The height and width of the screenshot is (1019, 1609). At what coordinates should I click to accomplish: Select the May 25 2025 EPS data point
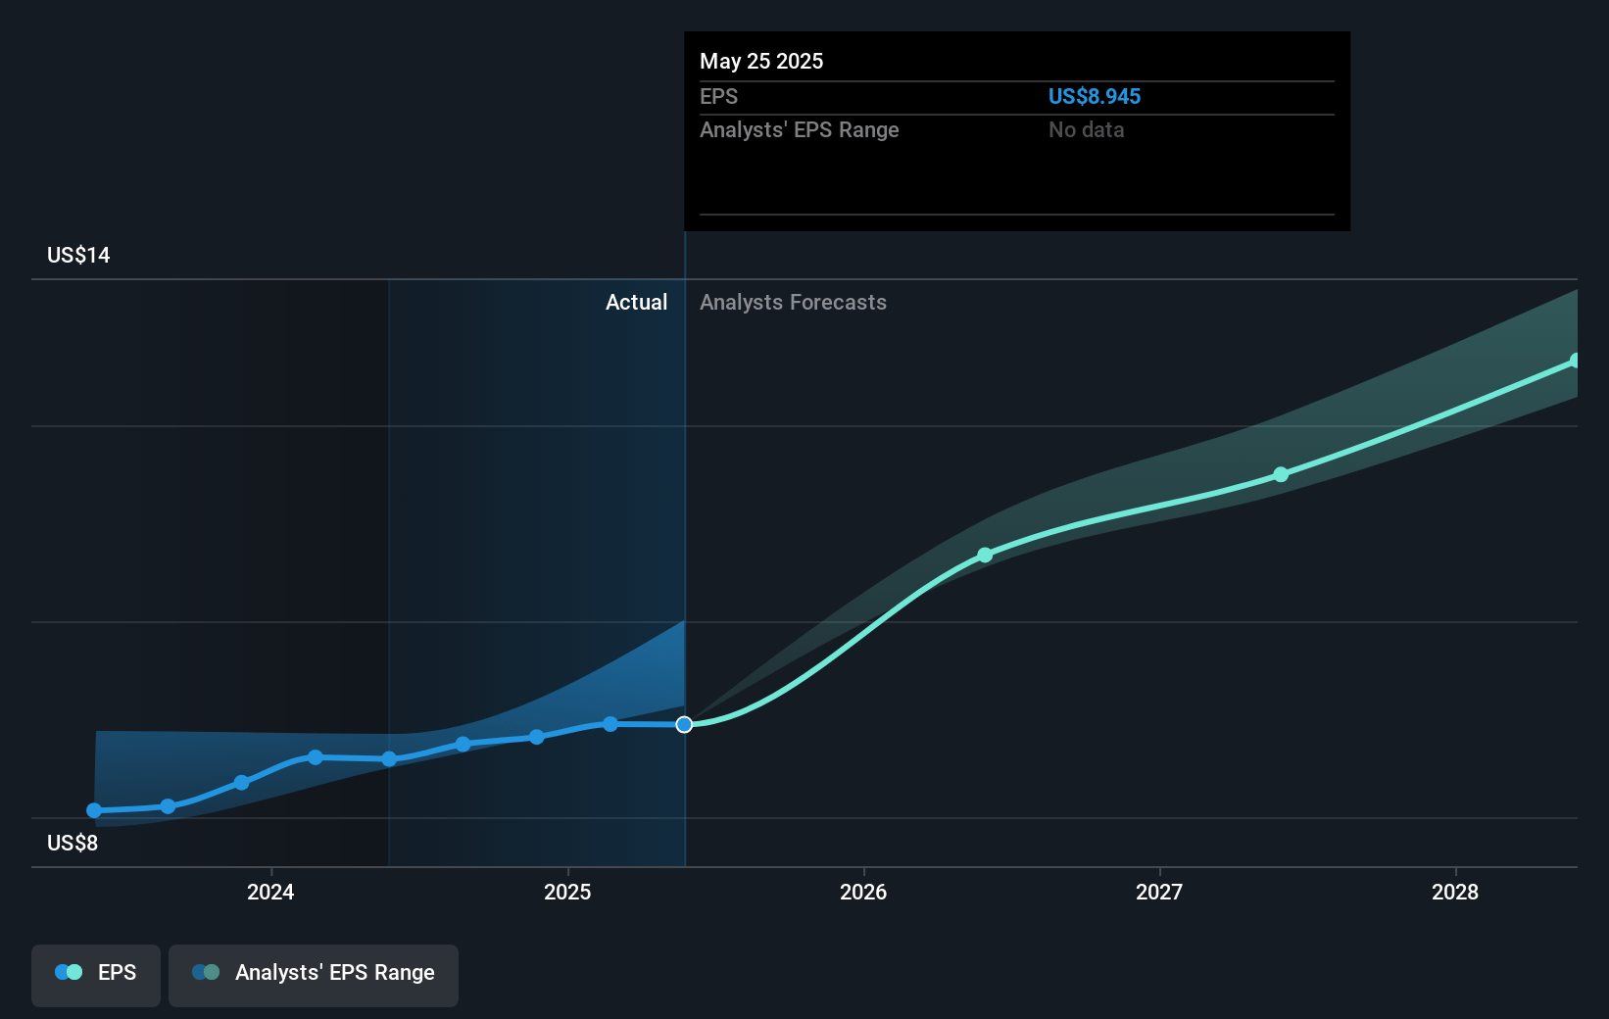(x=684, y=724)
